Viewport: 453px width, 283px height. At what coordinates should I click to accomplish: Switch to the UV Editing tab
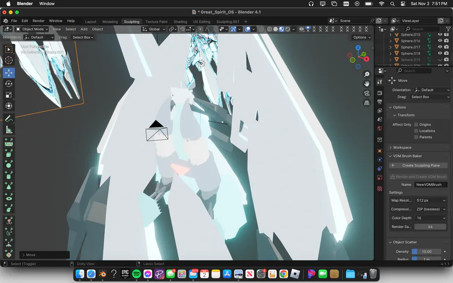pos(202,22)
